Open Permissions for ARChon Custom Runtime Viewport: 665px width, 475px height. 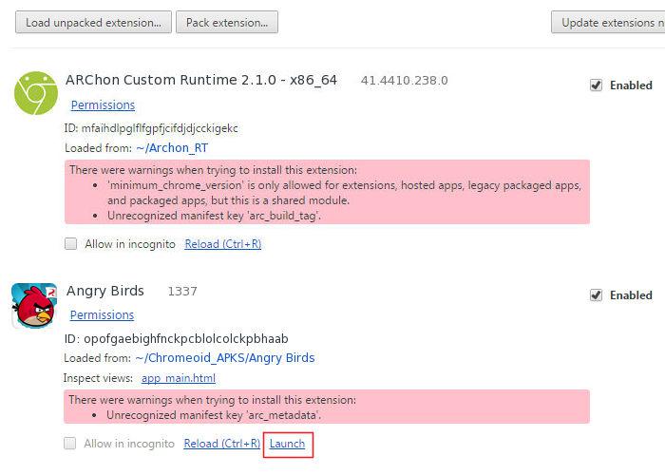[x=103, y=105]
